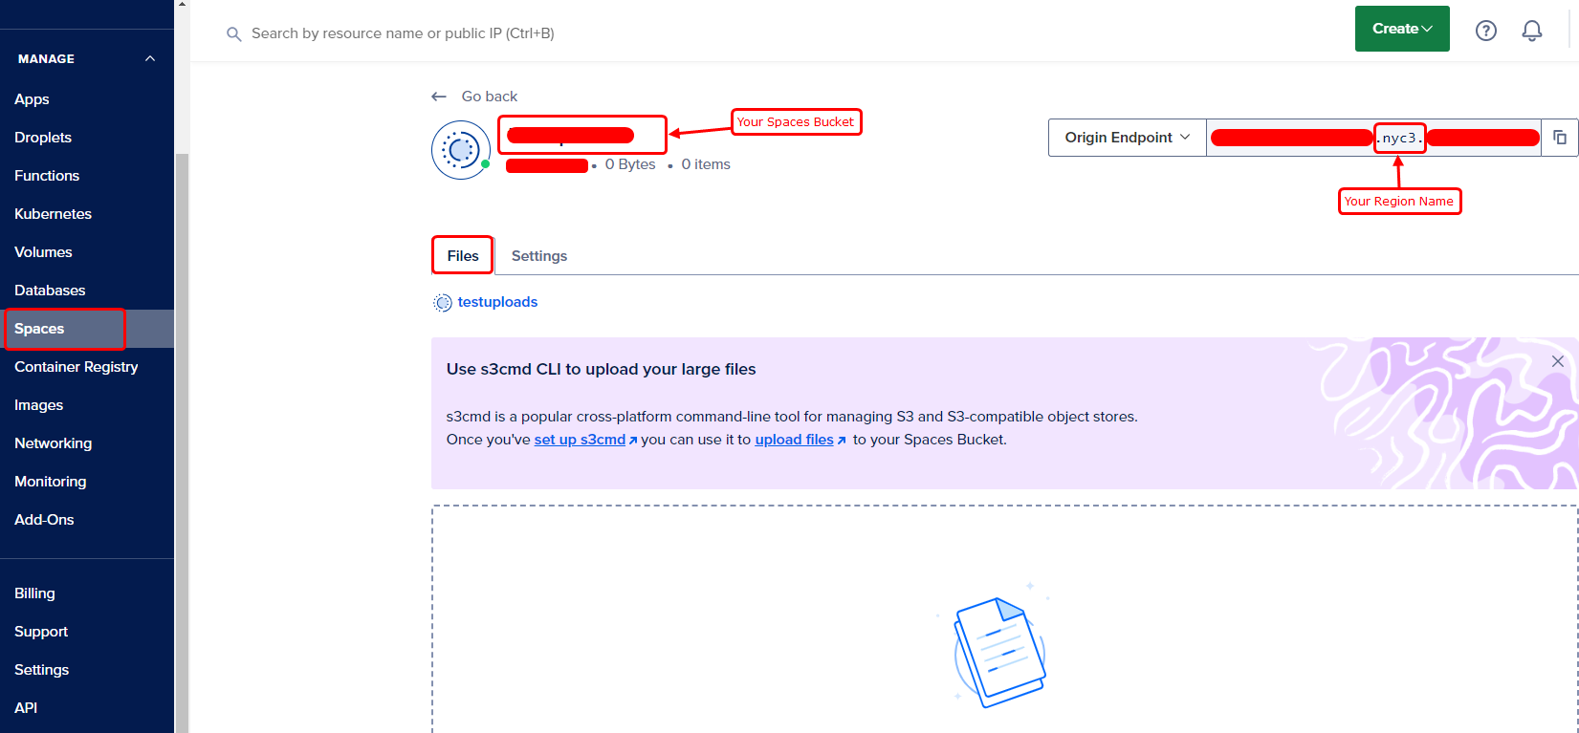Click the empty files document illustration
The image size is (1579, 733).
coord(998,652)
